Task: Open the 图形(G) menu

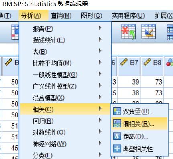Action: [x=92, y=16]
